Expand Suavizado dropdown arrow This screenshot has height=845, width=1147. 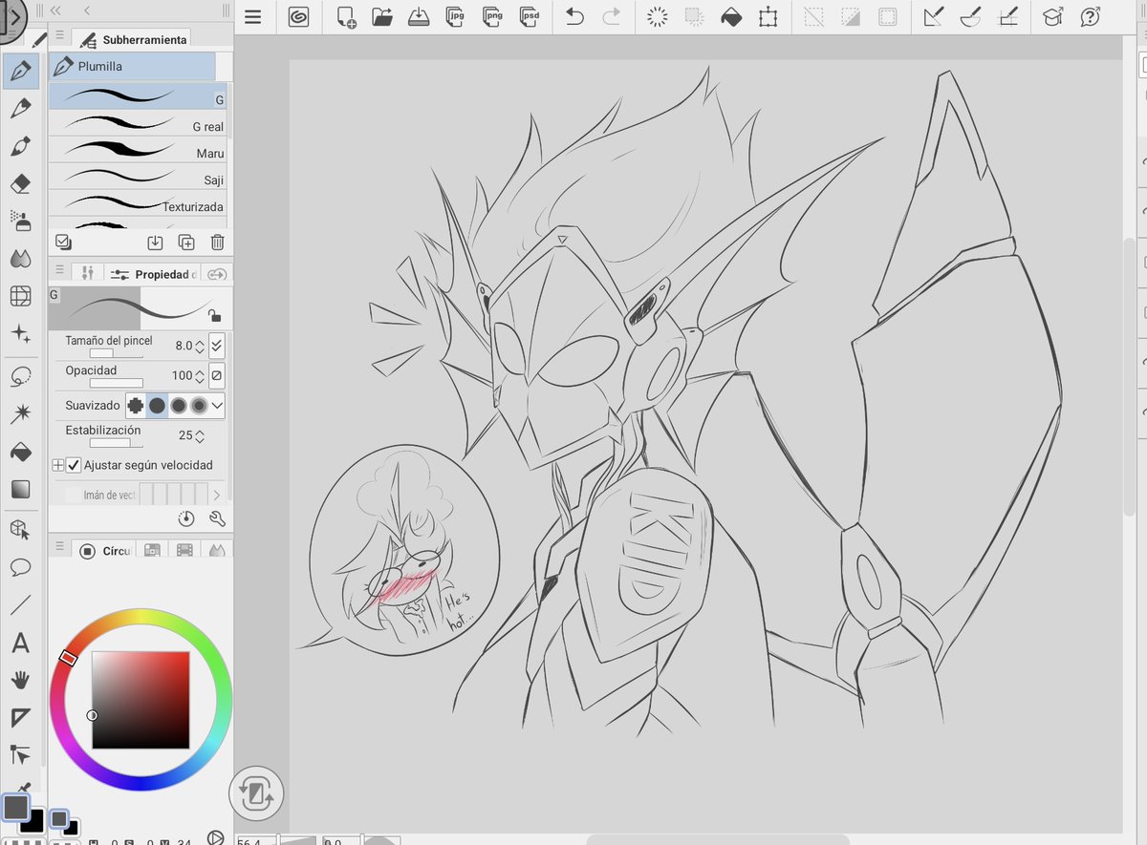[x=217, y=406]
